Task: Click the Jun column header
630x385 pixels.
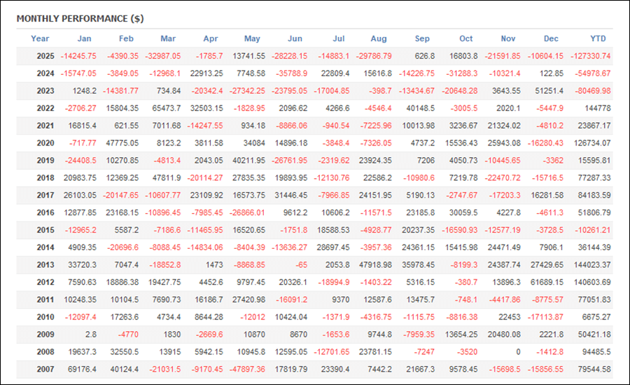Action: coord(295,38)
